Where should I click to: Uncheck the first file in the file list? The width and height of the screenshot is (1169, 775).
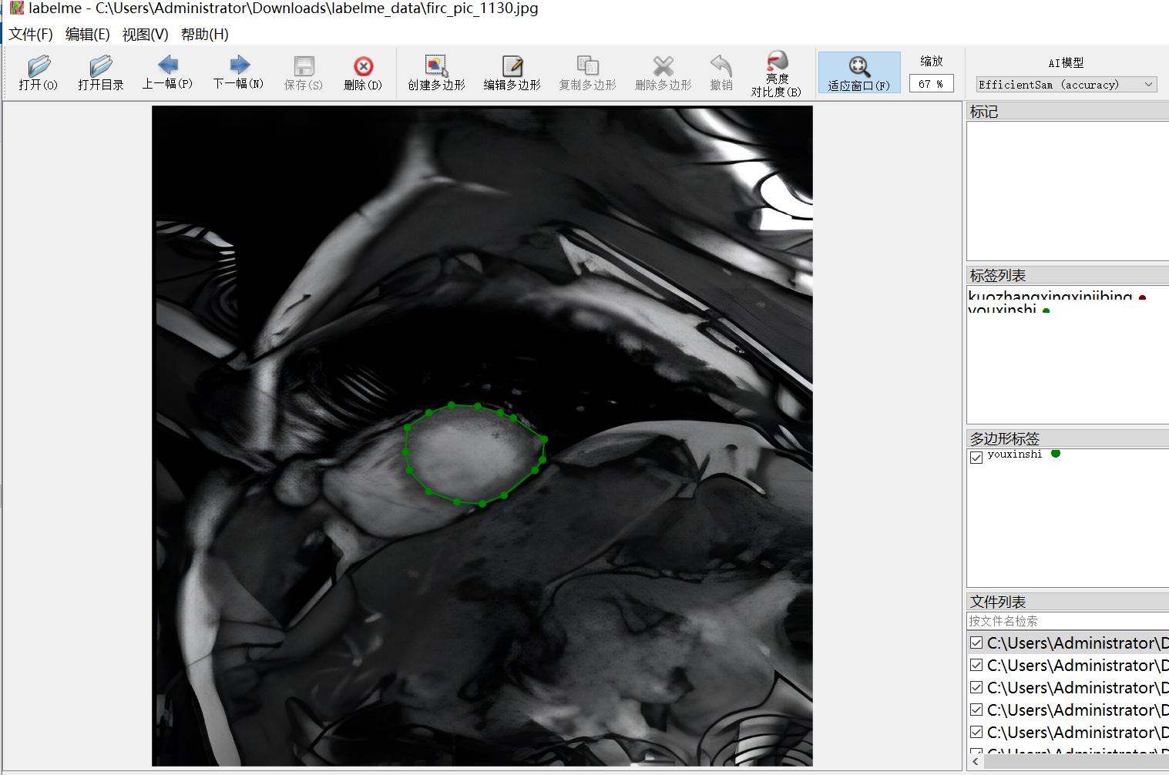point(976,642)
